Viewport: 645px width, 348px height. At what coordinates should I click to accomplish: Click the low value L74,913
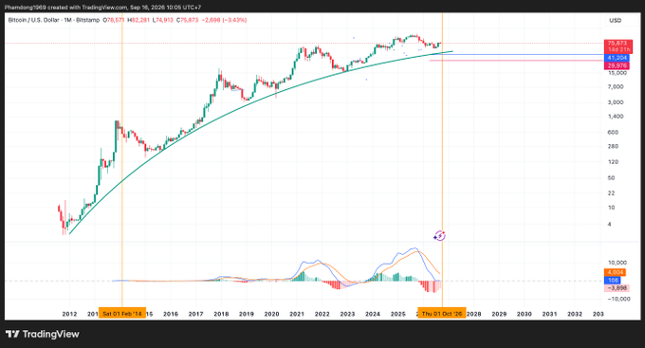coord(162,20)
